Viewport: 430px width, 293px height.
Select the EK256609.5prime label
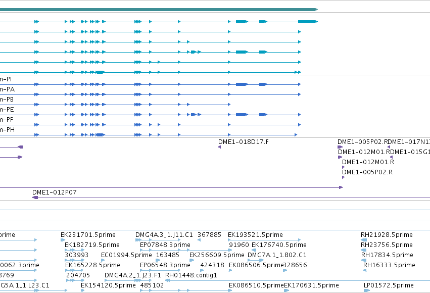pos(217,255)
